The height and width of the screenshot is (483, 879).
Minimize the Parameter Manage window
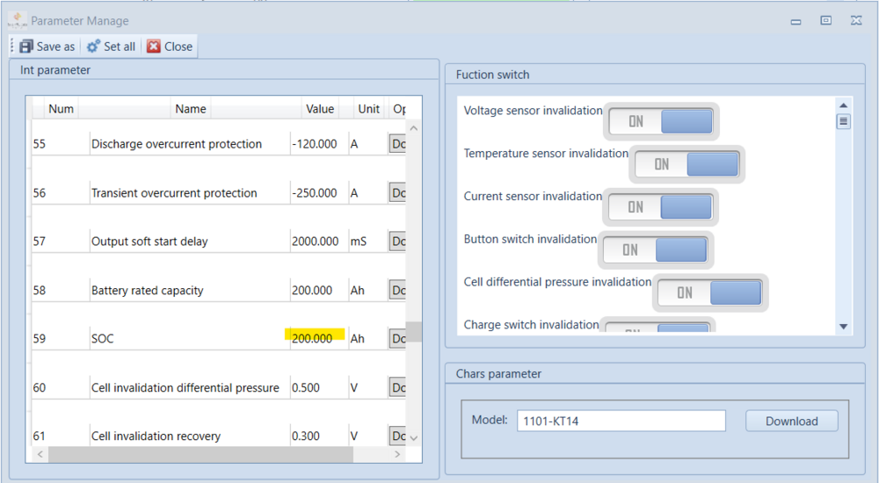(795, 21)
